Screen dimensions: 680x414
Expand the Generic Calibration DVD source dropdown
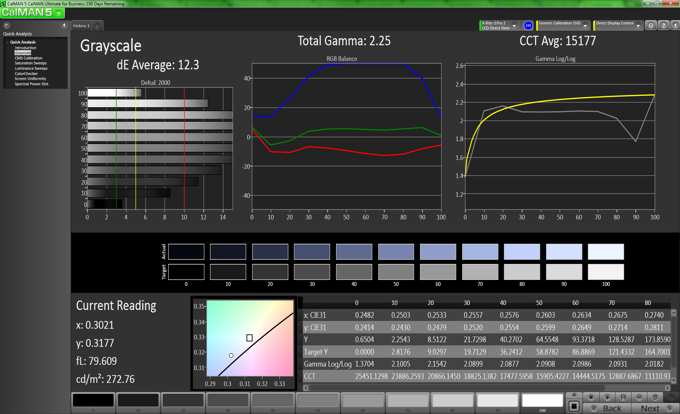pyautogui.click(x=585, y=26)
